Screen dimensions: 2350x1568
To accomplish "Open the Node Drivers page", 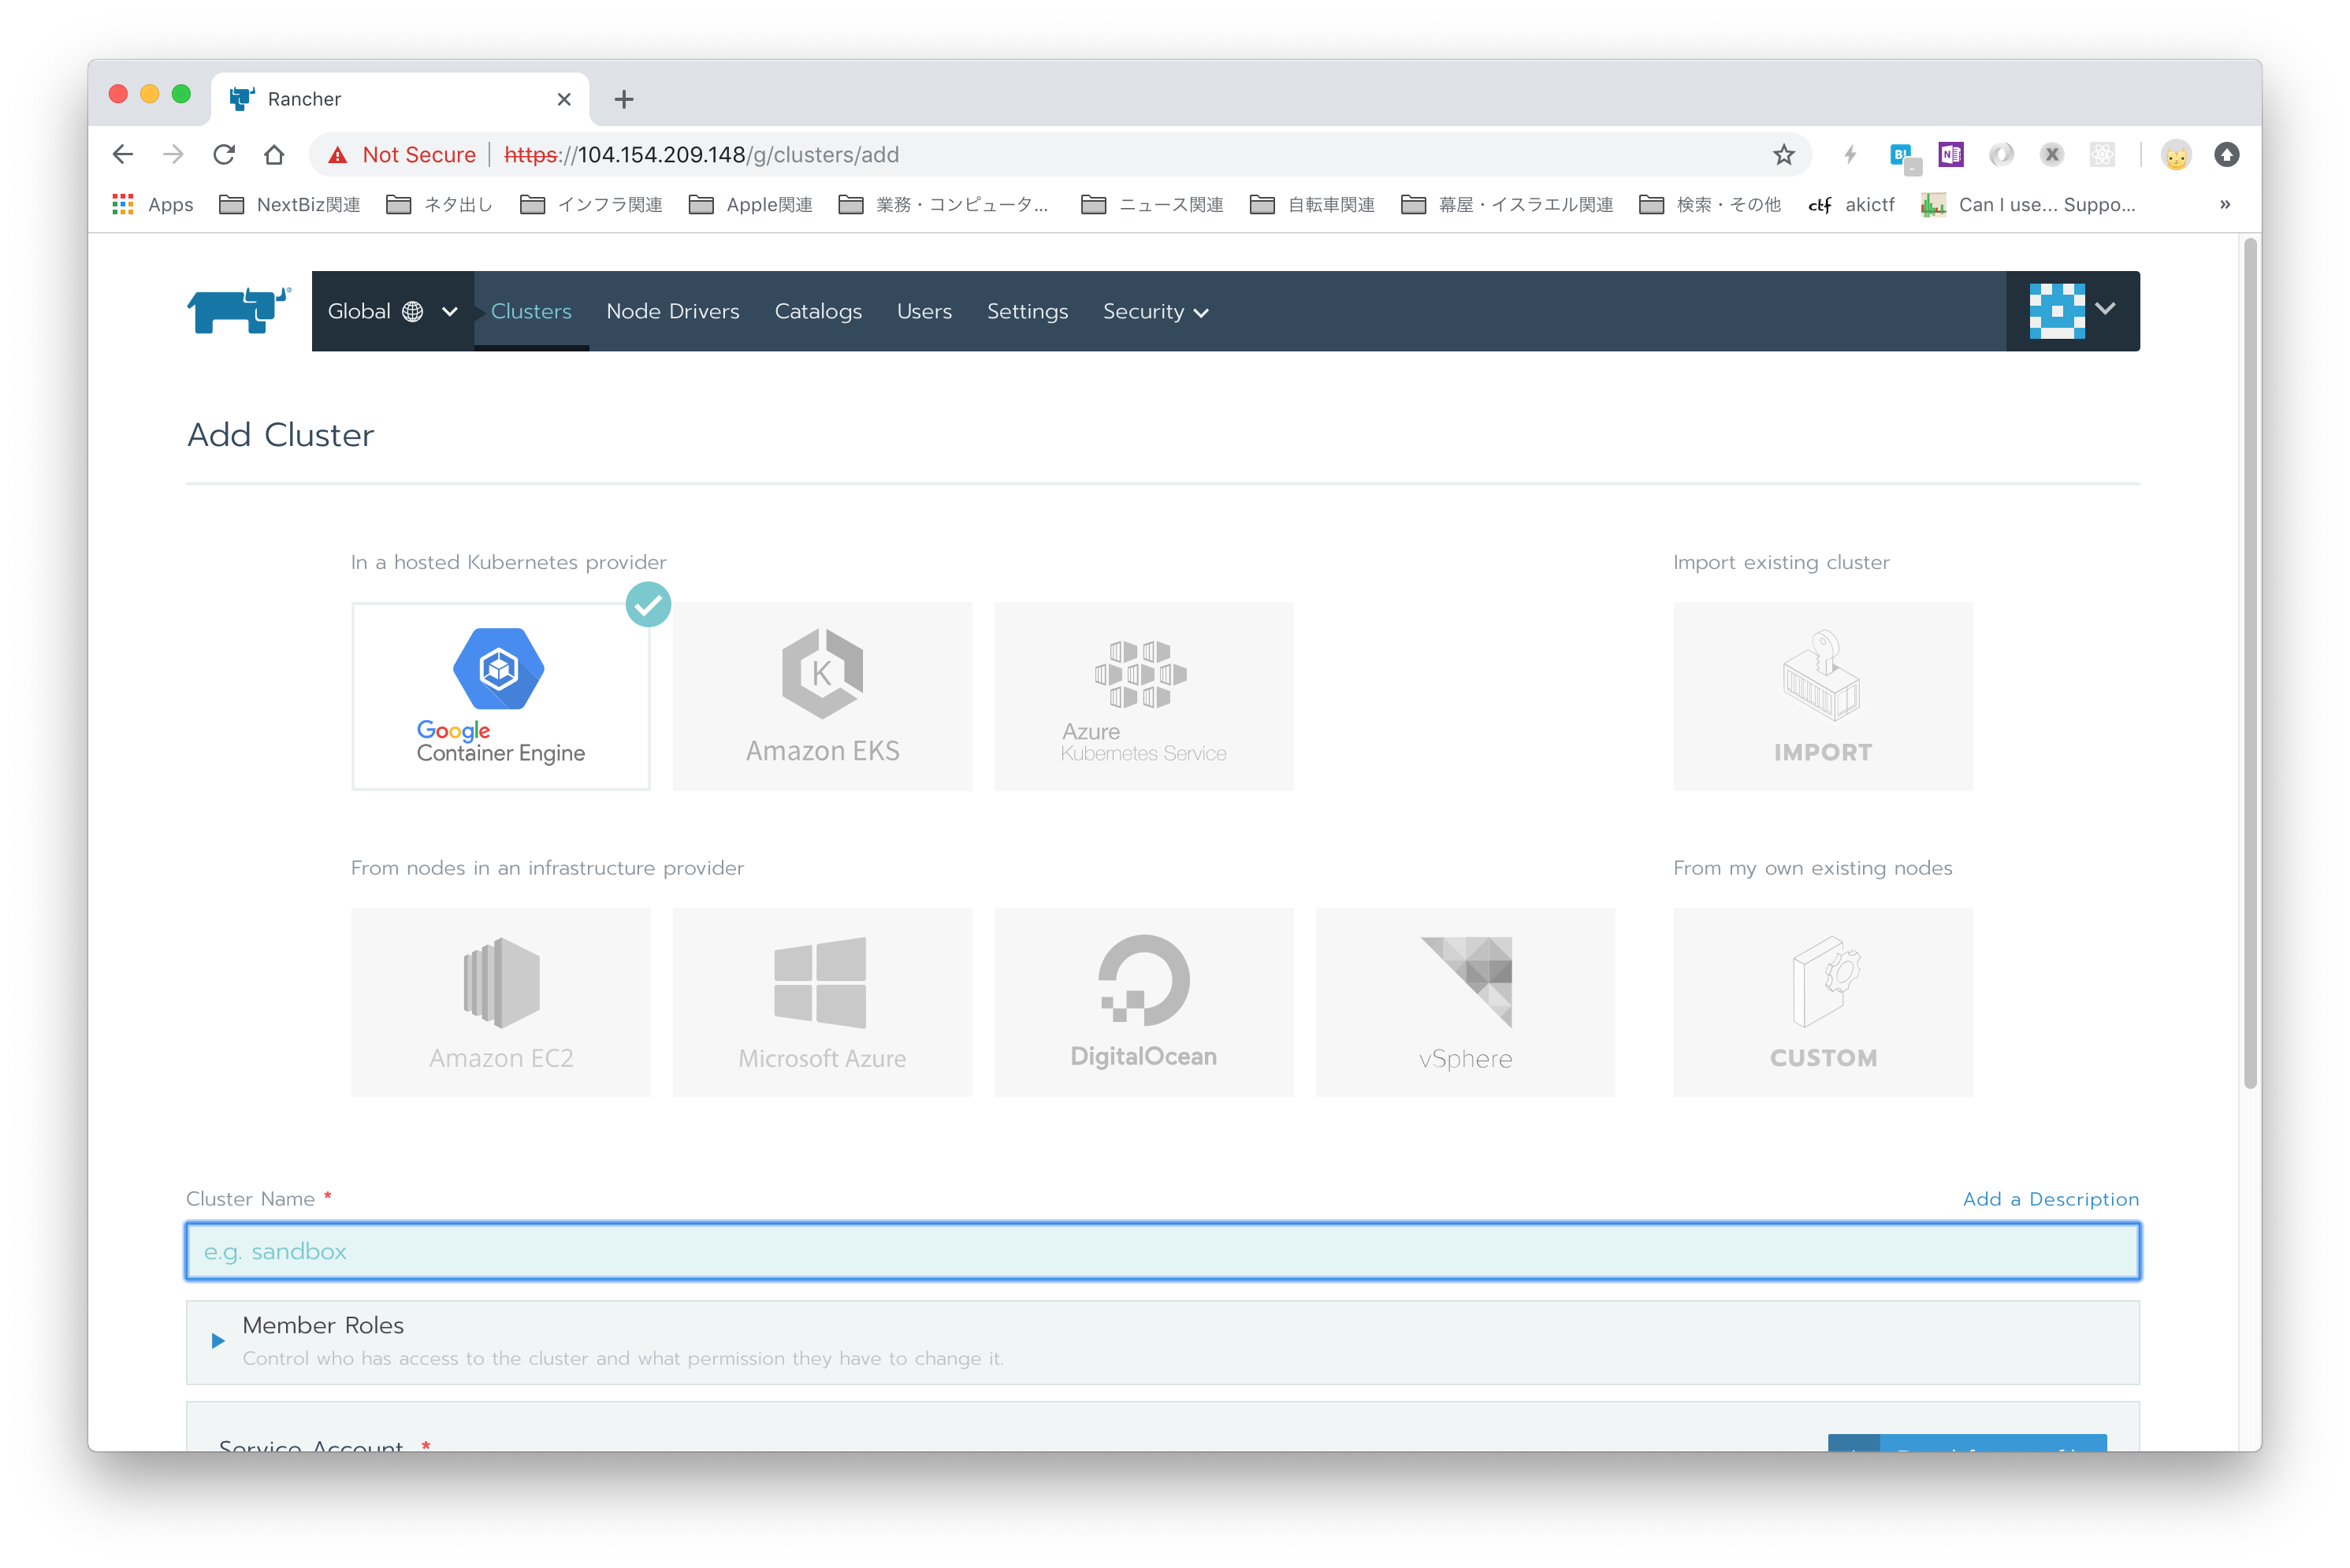I will [673, 311].
